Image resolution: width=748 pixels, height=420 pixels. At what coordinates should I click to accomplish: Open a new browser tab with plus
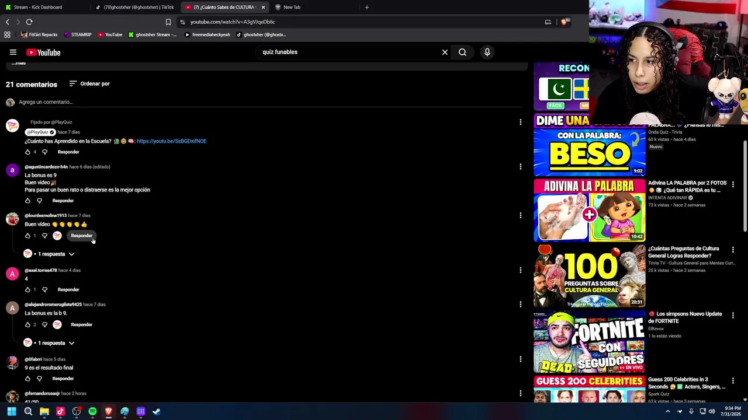[367, 7]
